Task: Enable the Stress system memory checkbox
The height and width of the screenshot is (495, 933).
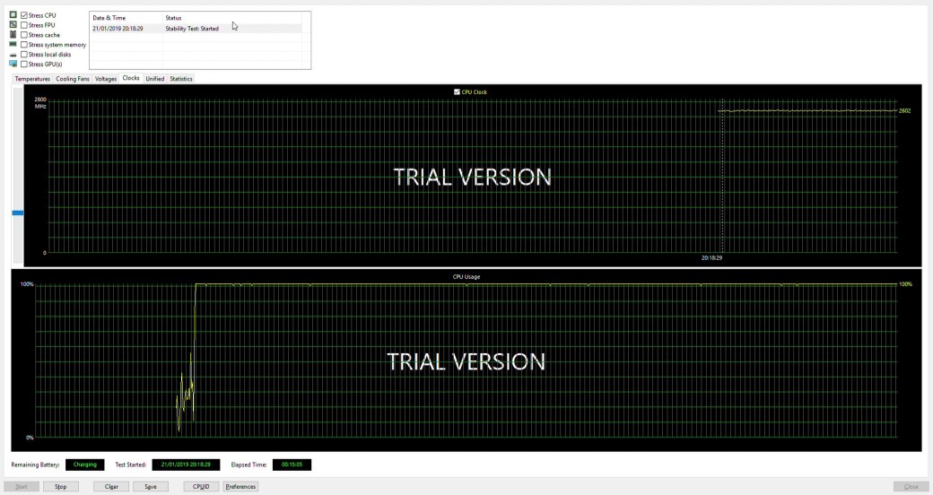Action: (x=24, y=45)
